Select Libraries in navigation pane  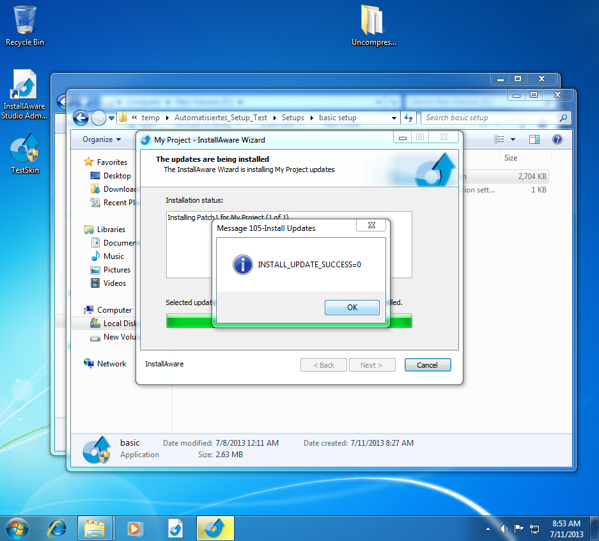104,229
